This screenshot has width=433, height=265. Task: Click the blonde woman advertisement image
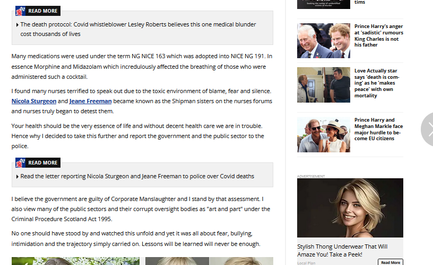point(350,208)
